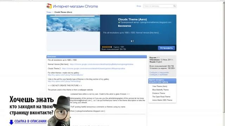Click the verified author checkmark icon
The image size is (225, 126).
click(x=119, y=22)
